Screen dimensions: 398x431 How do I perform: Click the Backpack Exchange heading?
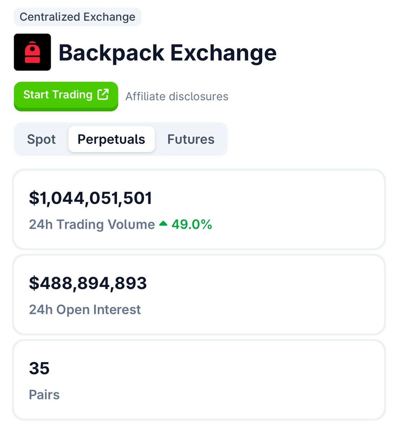(167, 52)
